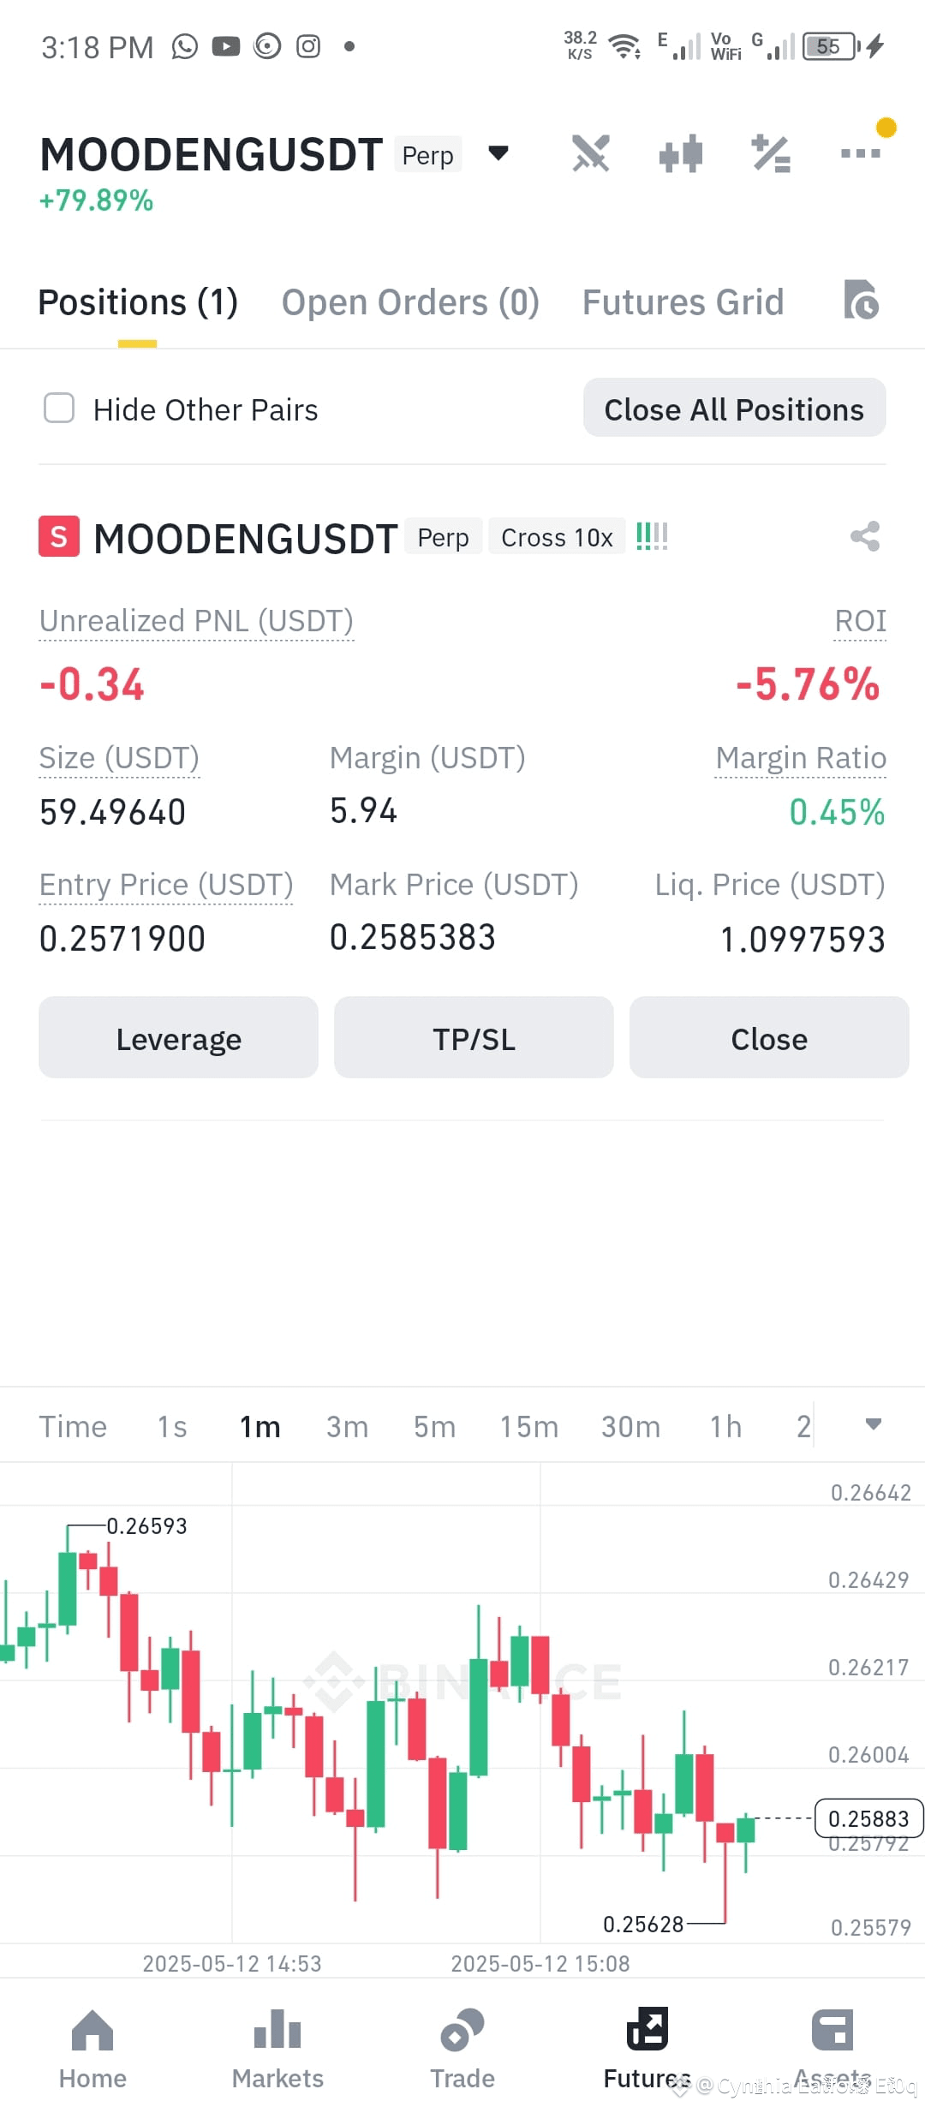Switch to the Open Orders (0) tab
Image resolution: width=925 pixels, height=2107 pixels.
(410, 302)
